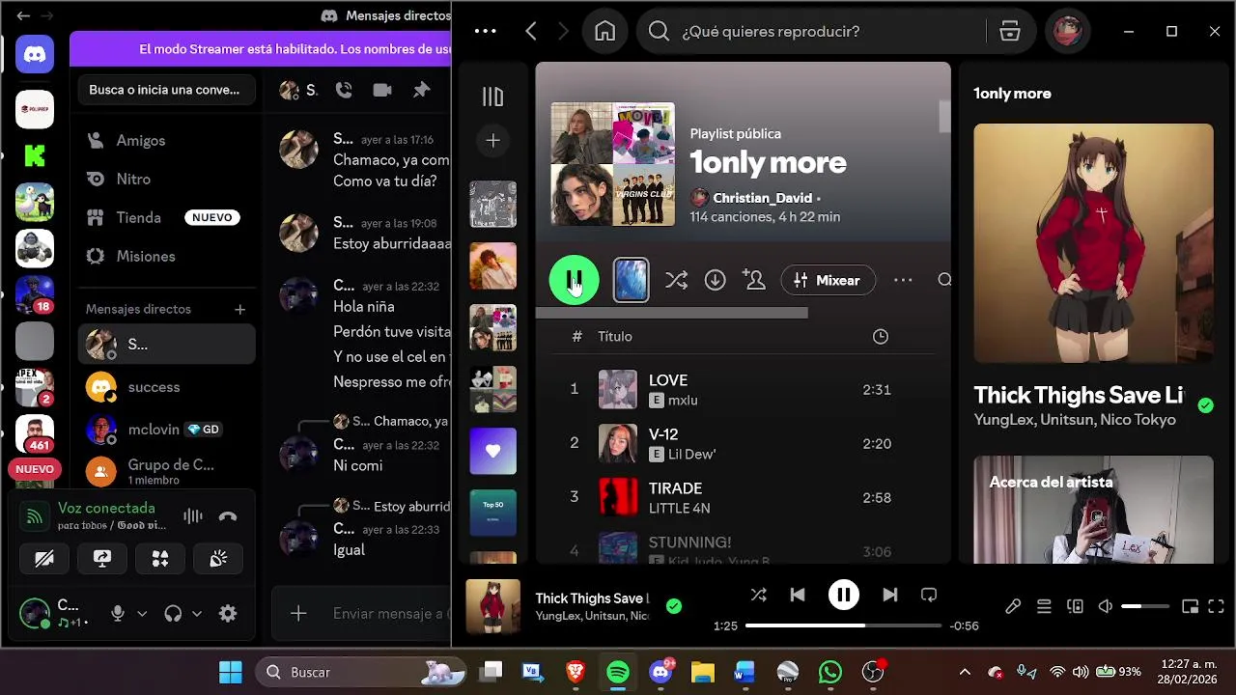
Task: Search within the playlist magnifier icon
Action: point(944,280)
